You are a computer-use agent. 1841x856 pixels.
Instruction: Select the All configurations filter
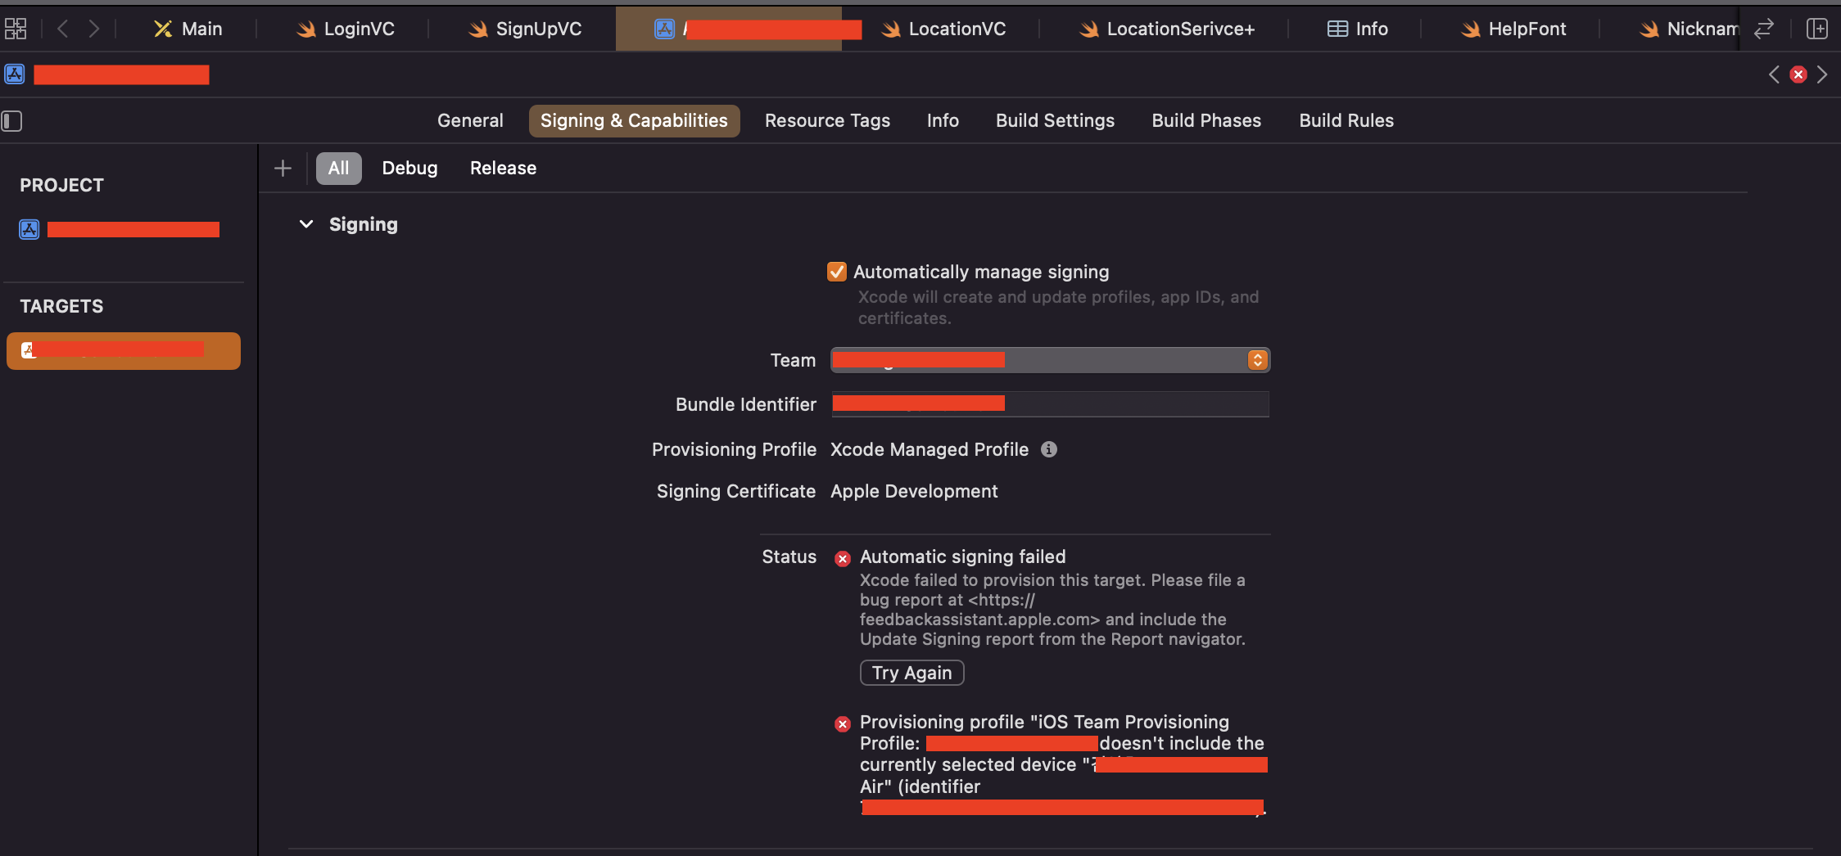point(338,168)
